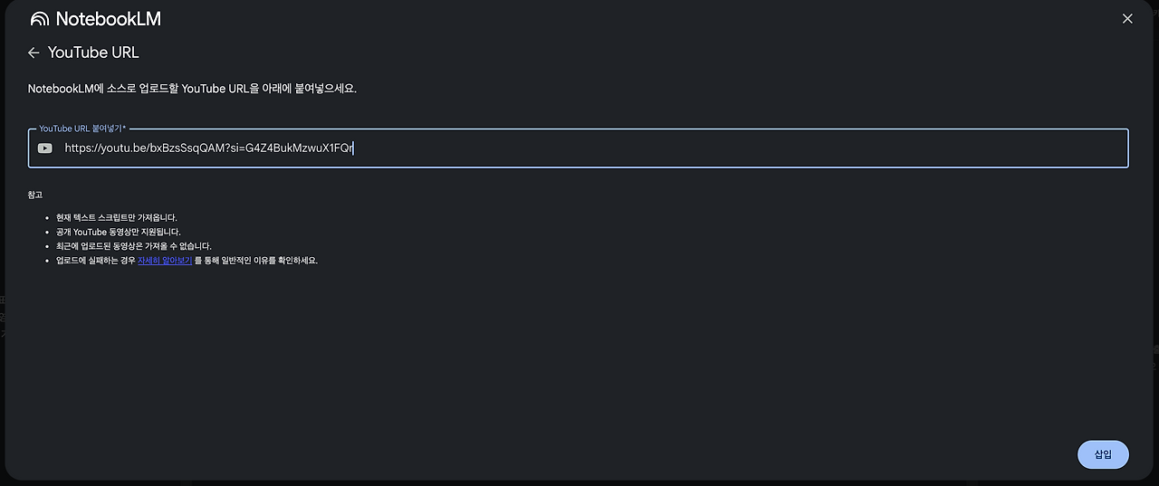Select the note "현재 텍스트 스크립트만 가져옵니다."

coord(116,218)
